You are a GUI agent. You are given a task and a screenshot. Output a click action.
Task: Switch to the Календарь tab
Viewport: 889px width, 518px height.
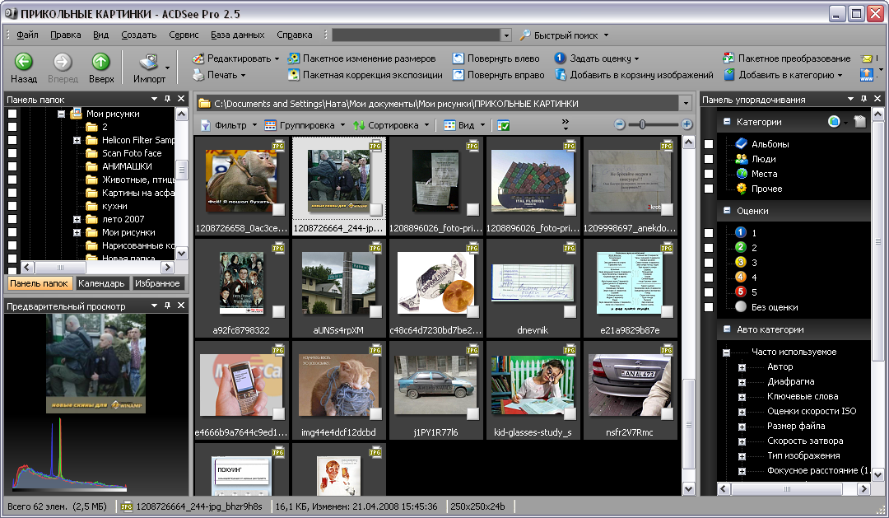[x=101, y=283]
